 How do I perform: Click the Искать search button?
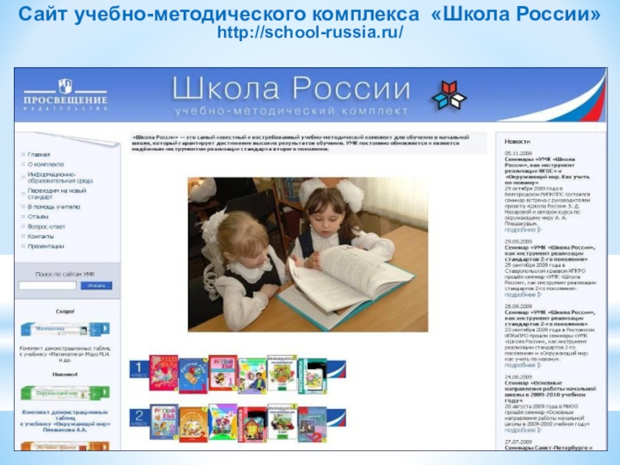click(x=96, y=285)
